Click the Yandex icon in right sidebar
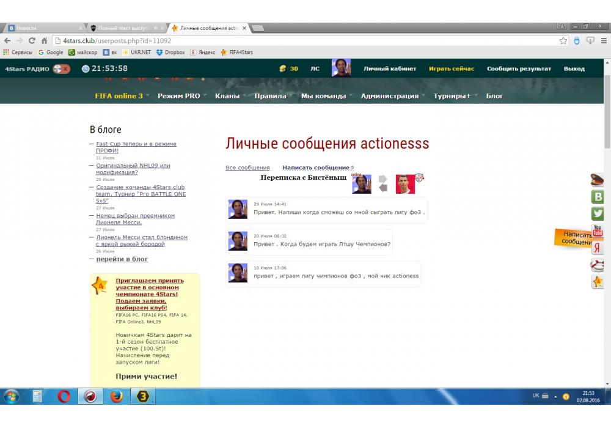The image size is (611, 428). pyautogui.click(x=598, y=248)
